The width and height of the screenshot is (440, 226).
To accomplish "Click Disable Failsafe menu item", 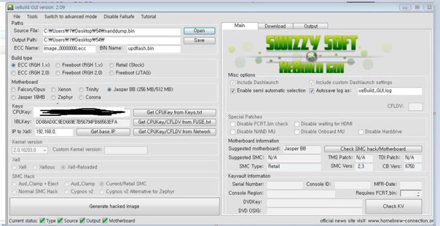I will (119, 16).
